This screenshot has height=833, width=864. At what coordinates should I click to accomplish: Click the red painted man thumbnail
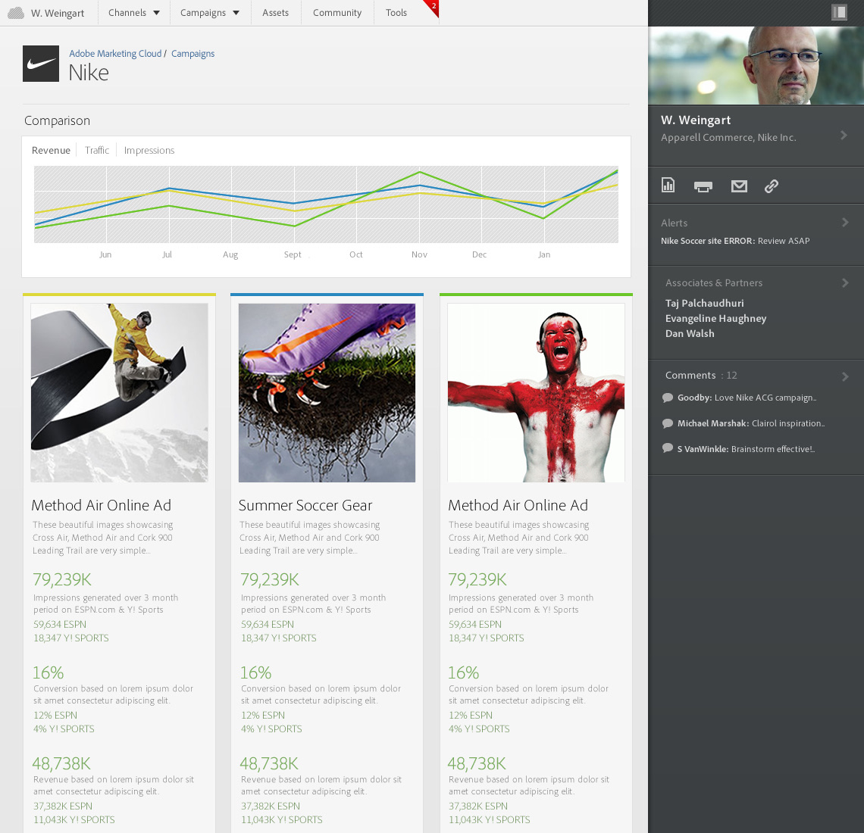(536, 392)
